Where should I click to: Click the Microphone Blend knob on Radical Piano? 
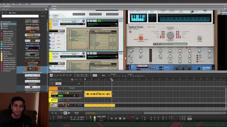pos(170,35)
